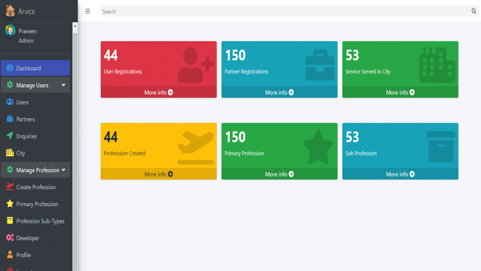Open Partners suitcase icon in sidebar
The width and height of the screenshot is (481, 271).
(10, 119)
